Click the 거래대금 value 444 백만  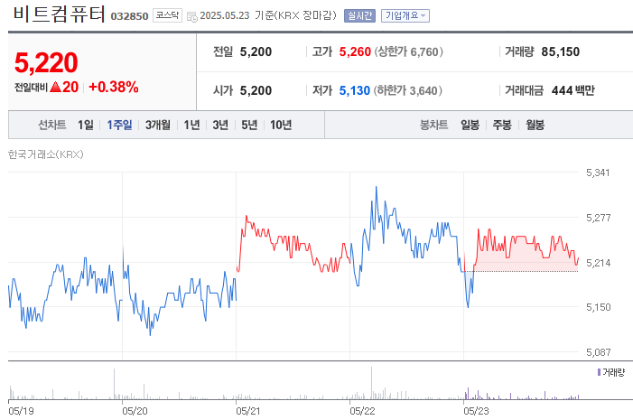573,90
